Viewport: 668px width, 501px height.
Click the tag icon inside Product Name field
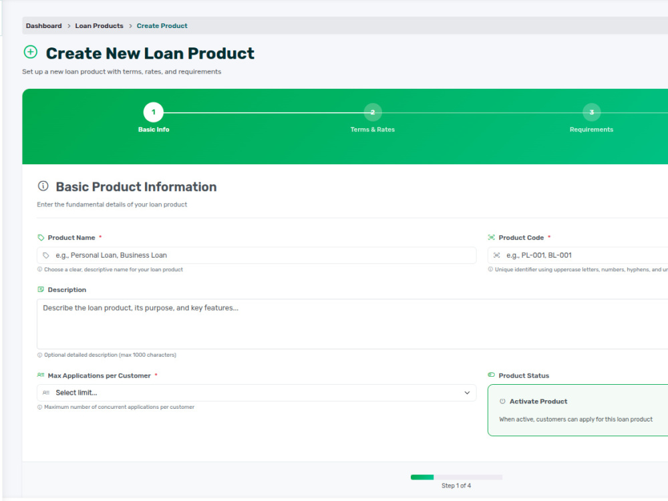tap(46, 255)
